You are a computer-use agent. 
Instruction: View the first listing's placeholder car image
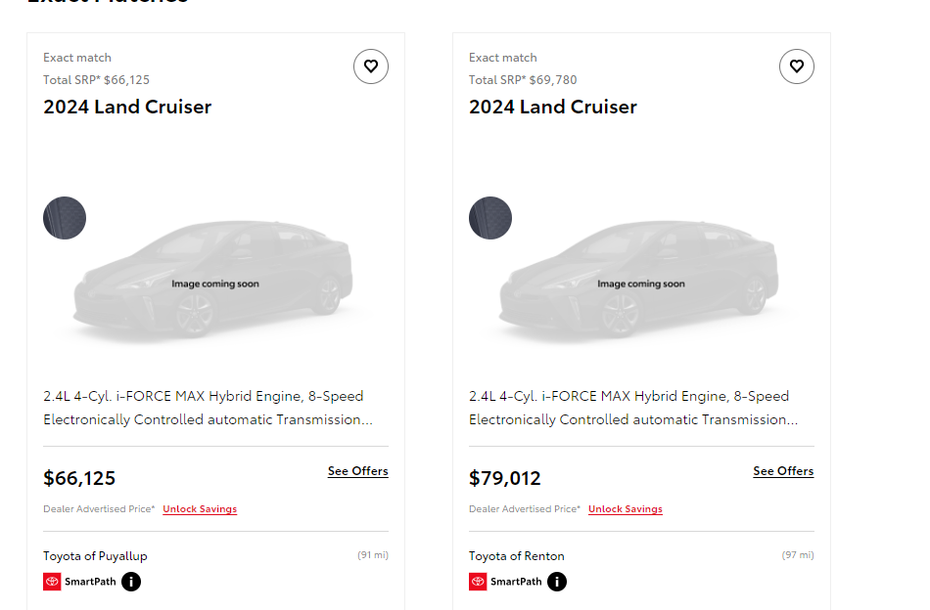(213, 280)
